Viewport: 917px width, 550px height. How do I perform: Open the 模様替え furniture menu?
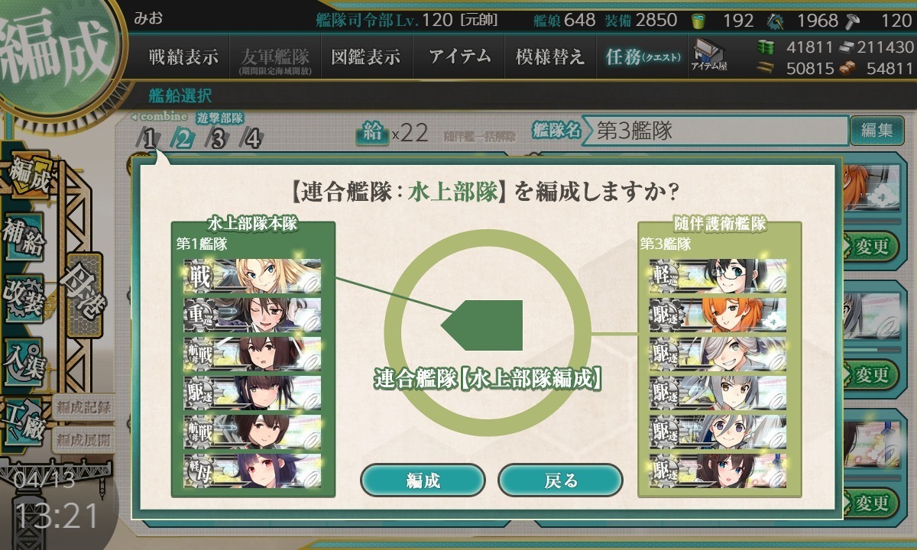(549, 57)
